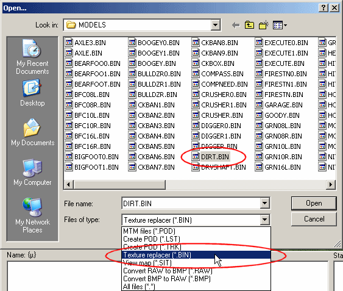Expand the File name dropdown arrow
Image resolution: width=343 pixels, height=291 pixels.
[264, 203]
